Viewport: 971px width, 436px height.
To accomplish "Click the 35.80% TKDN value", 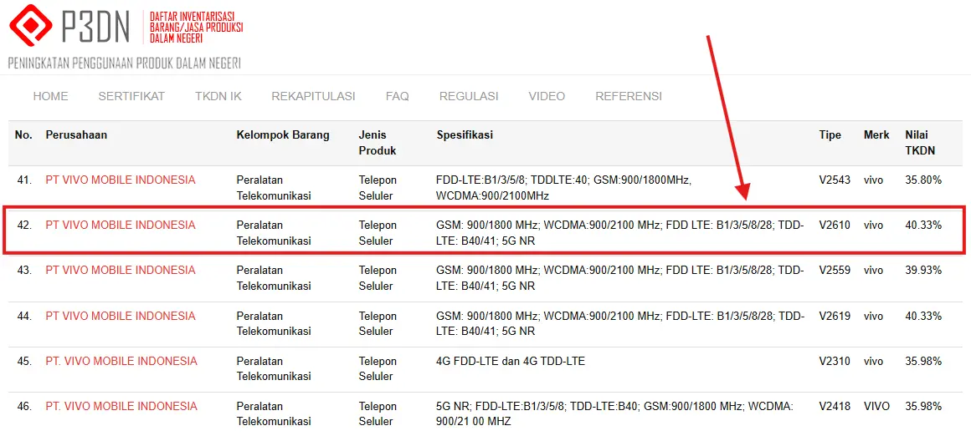I will 923,180.
